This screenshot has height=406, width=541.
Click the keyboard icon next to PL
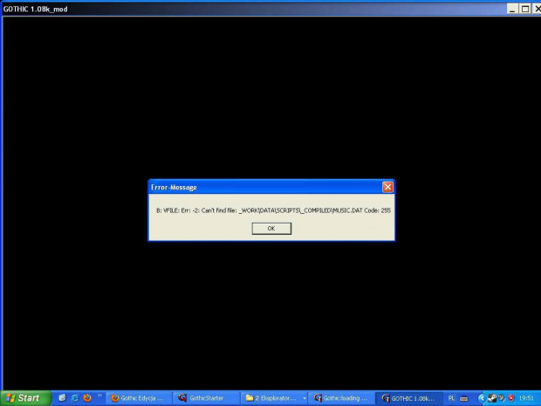[464, 399]
